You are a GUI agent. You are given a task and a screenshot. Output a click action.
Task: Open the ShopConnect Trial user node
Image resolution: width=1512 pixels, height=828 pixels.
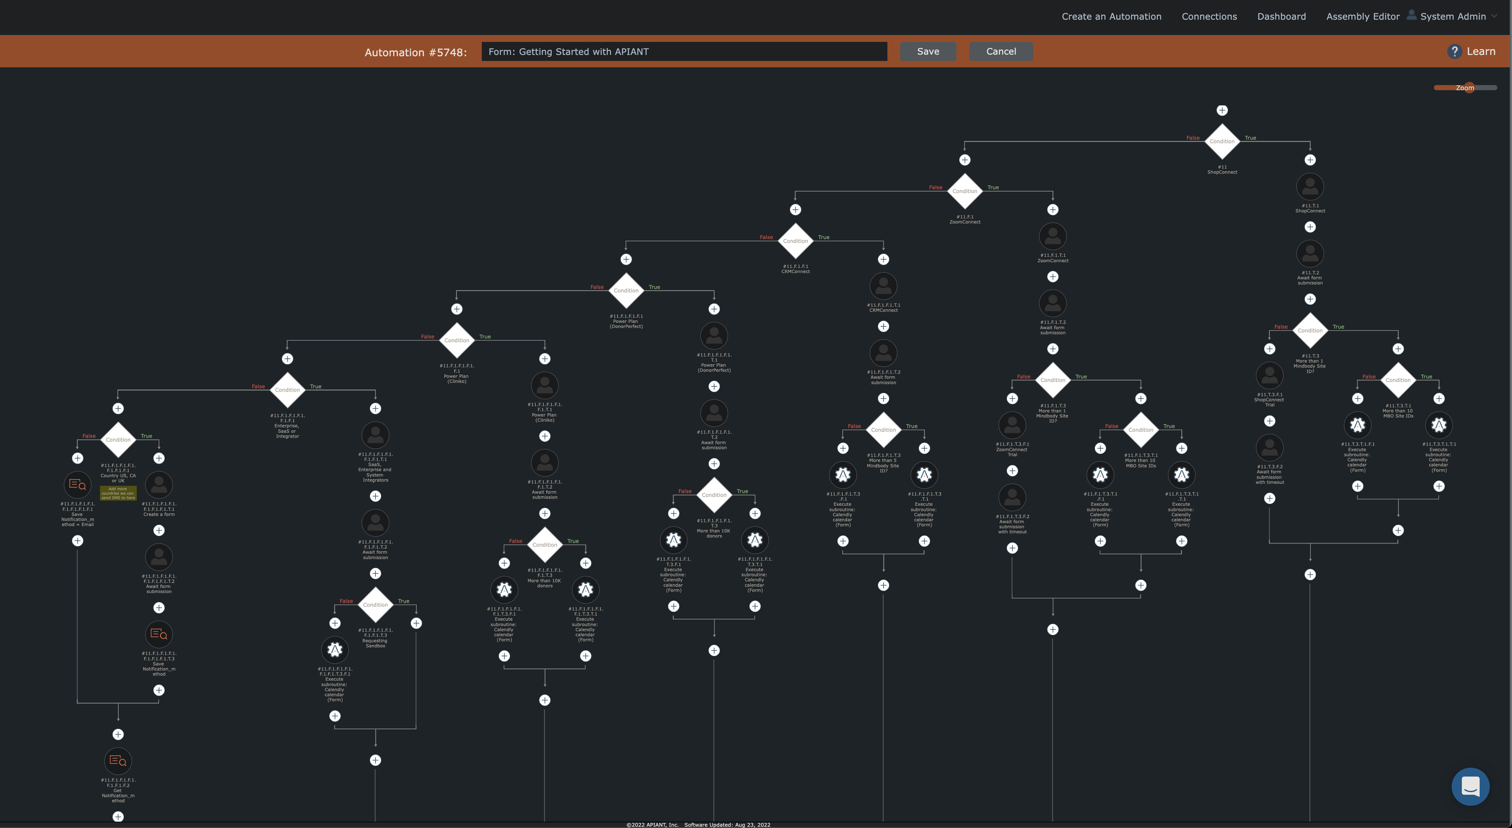[x=1269, y=376]
